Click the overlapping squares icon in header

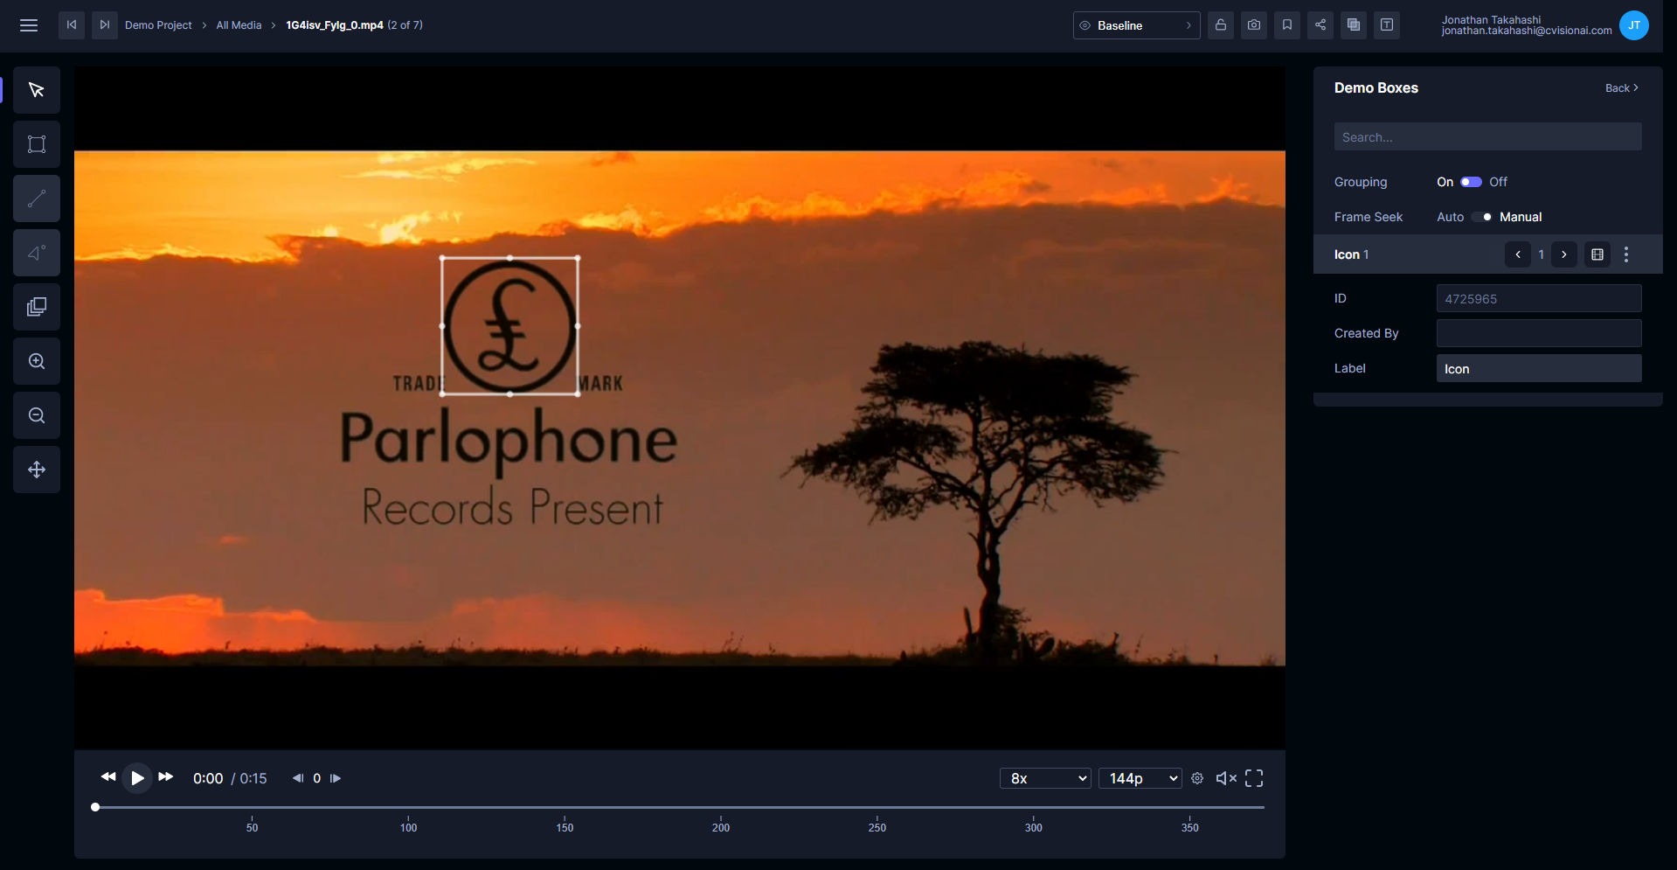coord(1354,25)
